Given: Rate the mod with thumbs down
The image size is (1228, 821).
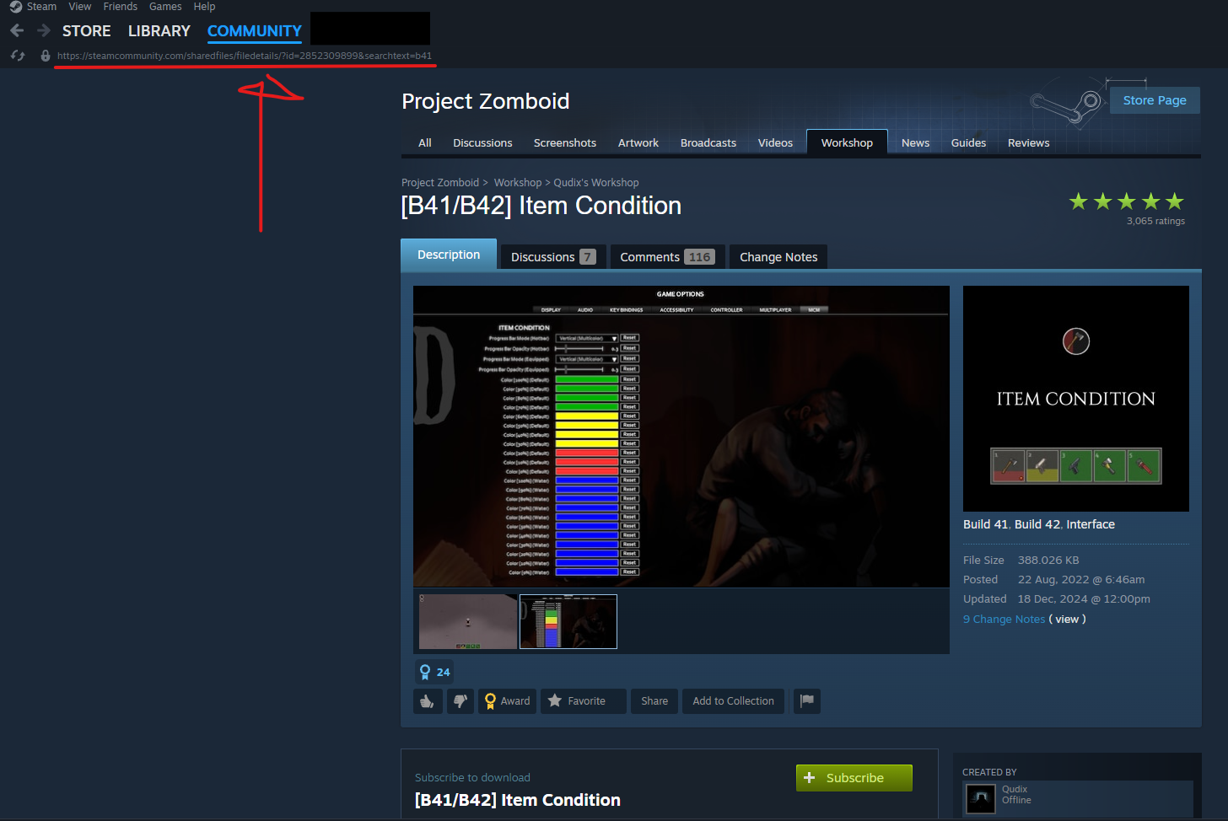Looking at the screenshot, I should tap(460, 701).
